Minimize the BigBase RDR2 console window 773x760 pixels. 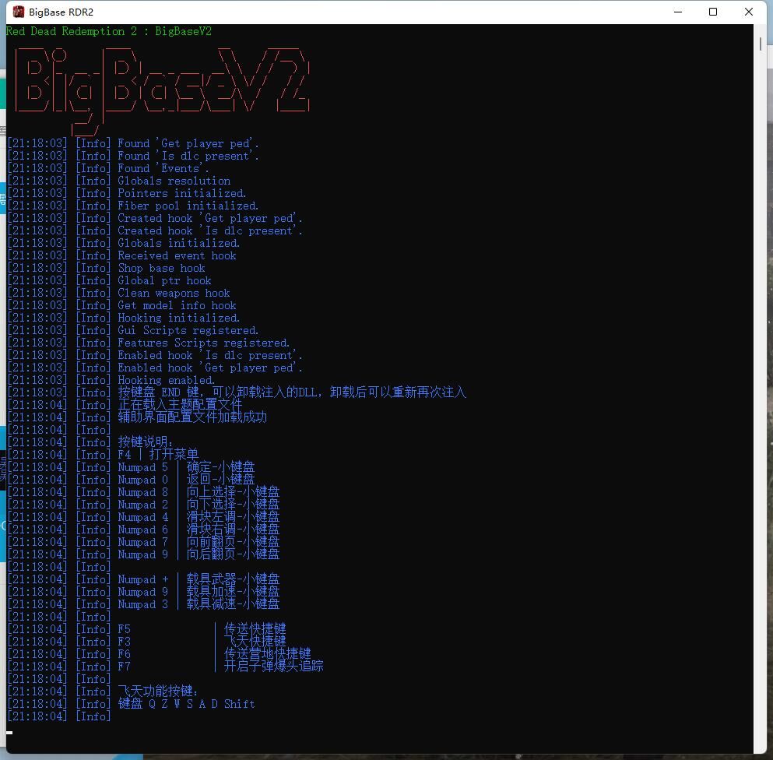(x=678, y=12)
